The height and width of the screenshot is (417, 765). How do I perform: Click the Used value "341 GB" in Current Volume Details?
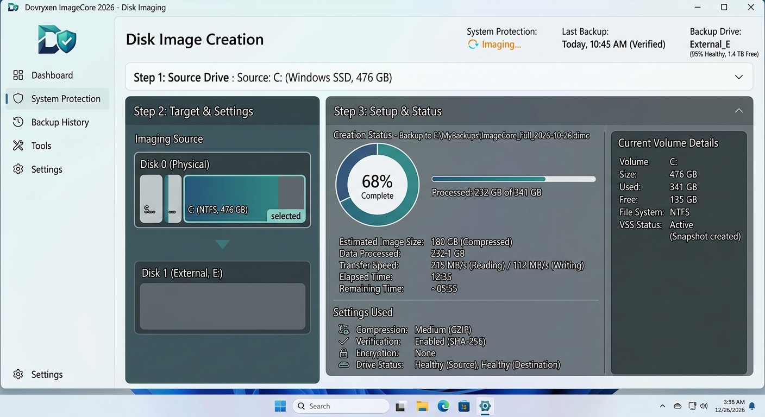(683, 187)
